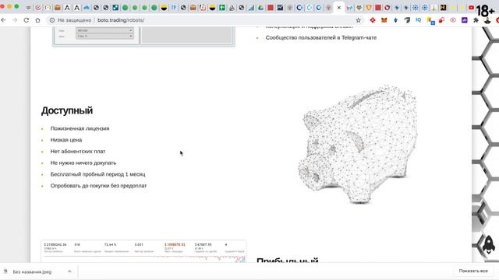Open the red padlock extension
Image resolution: width=499 pixels, height=280 pixels.
pos(441,20)
